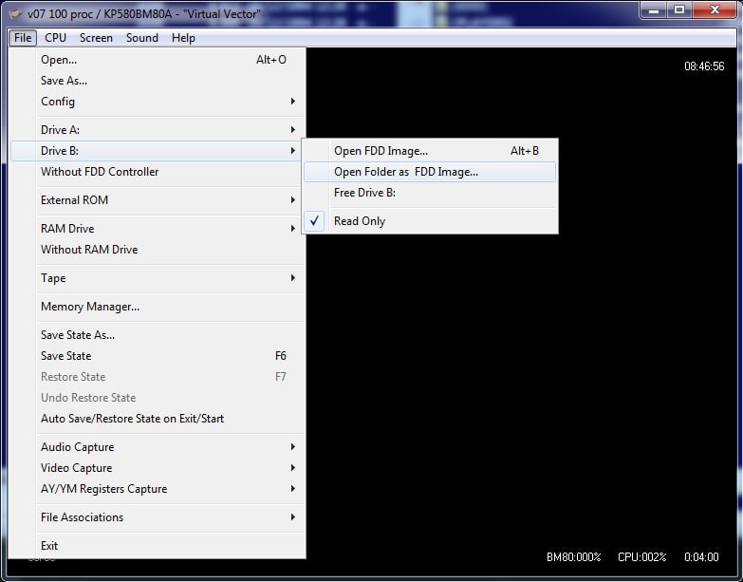Choose Open FDD Image for Drive B
This screenshot has height=582, width=743.
pos(381,151)
